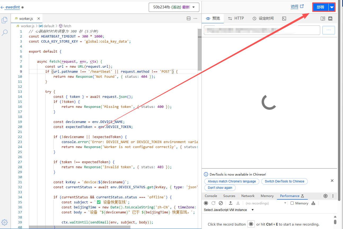Click 'Invalid token' text on line 28
The height and width of the screenshot is (229, 343).
tap(119, 167)
